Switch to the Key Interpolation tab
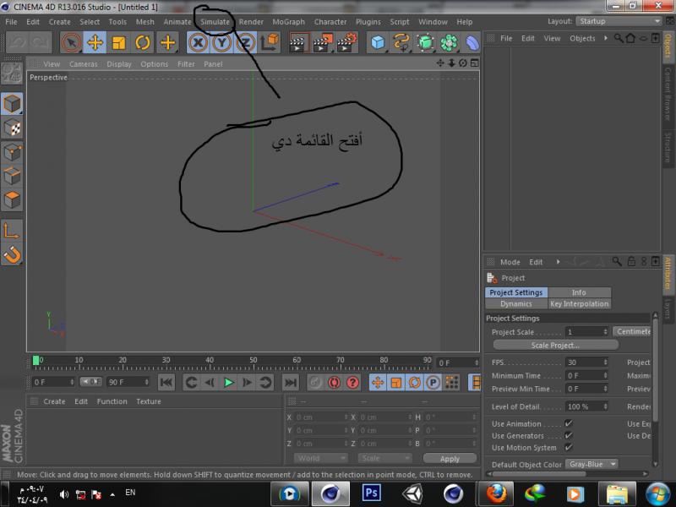The image size is (676, 507). (x=579, y=303)
